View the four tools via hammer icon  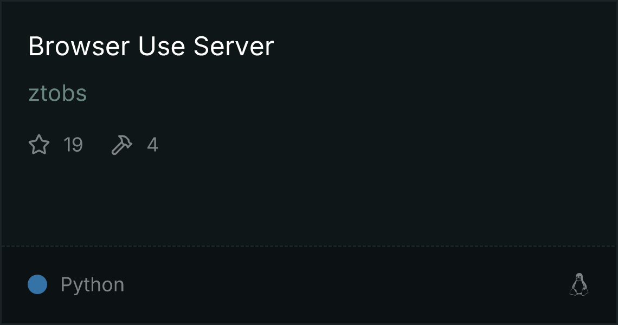122,145
